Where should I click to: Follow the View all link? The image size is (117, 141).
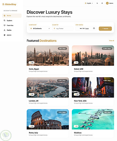(111, 41)
